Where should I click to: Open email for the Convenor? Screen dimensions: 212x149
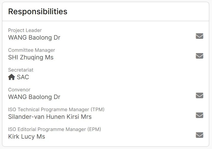(200, 95)
